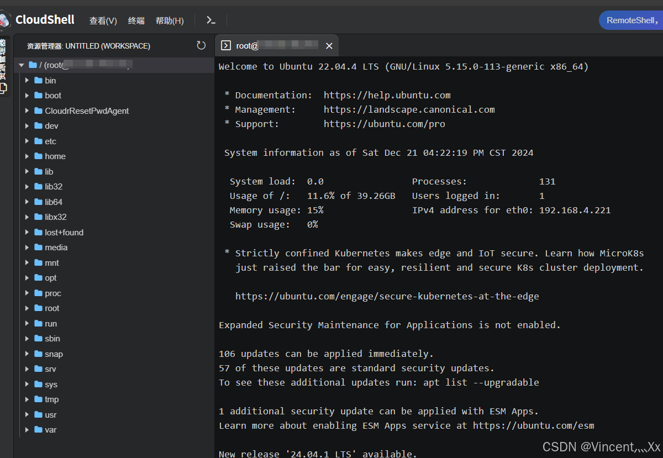Open new terminal with prompt icon
The height and width of the screenshot is (458, 663).
click(211, 20)
